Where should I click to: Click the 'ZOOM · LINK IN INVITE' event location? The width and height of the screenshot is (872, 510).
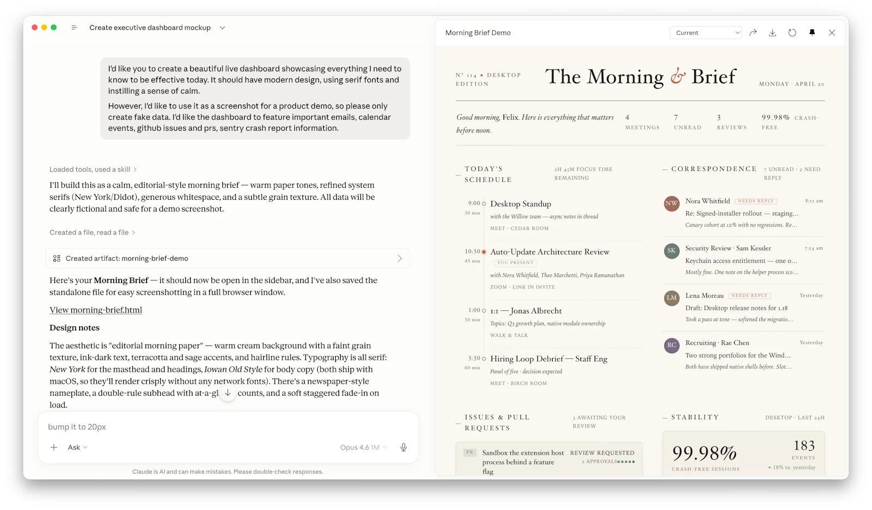[523, 287]
